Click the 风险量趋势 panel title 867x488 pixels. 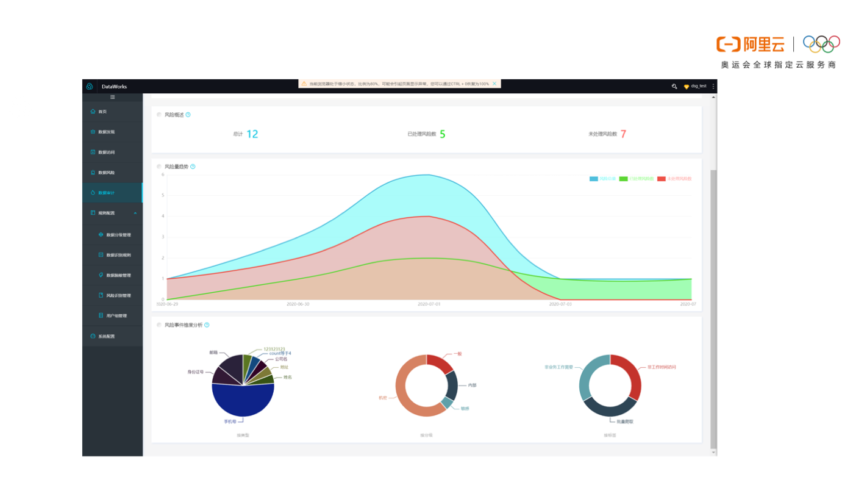tap(176, 167)
